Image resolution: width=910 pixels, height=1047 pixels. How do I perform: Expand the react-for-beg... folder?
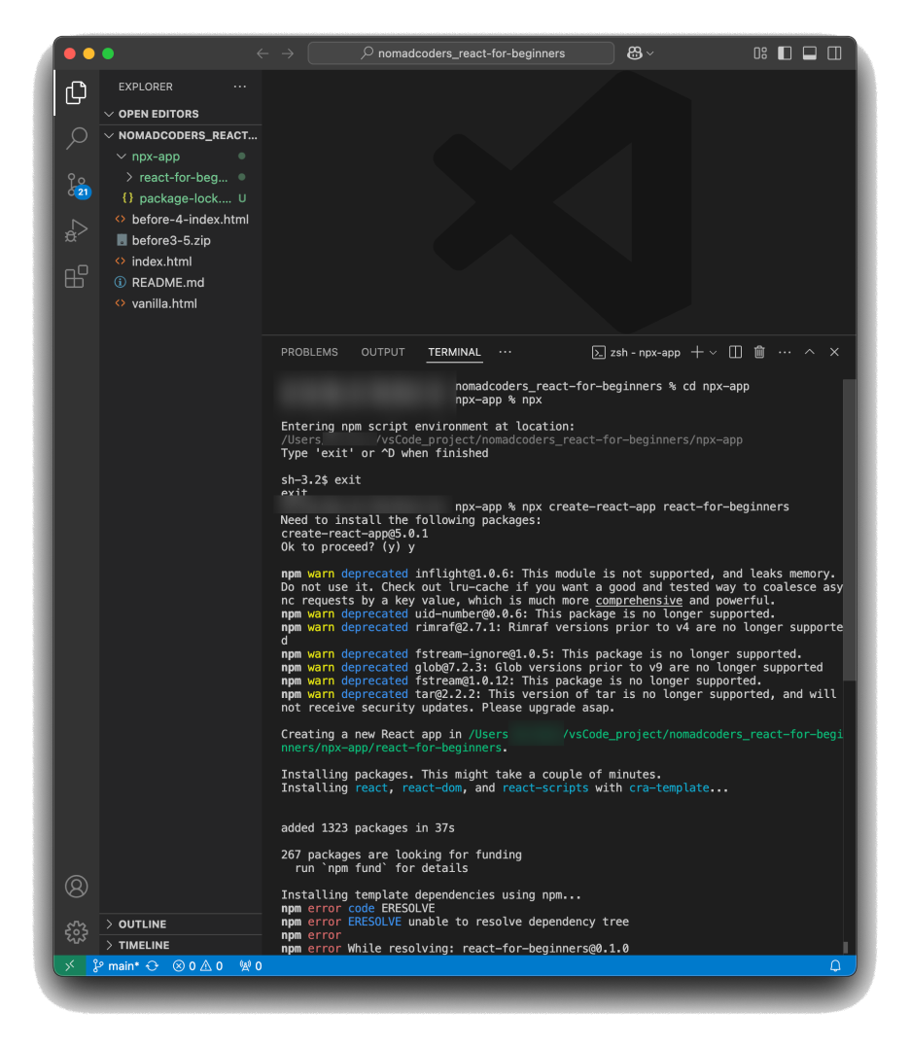click(181, 178)
